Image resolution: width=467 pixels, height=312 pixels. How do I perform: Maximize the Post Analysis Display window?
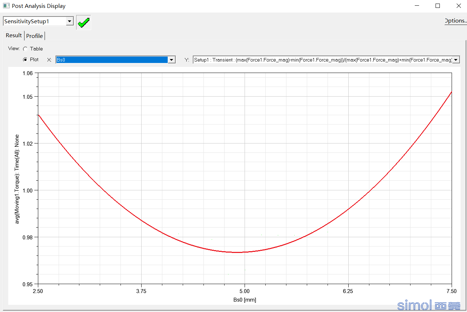438,6
